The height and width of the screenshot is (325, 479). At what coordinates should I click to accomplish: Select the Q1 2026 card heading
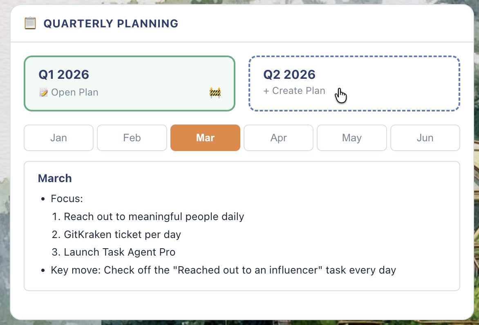pos(64,75)
